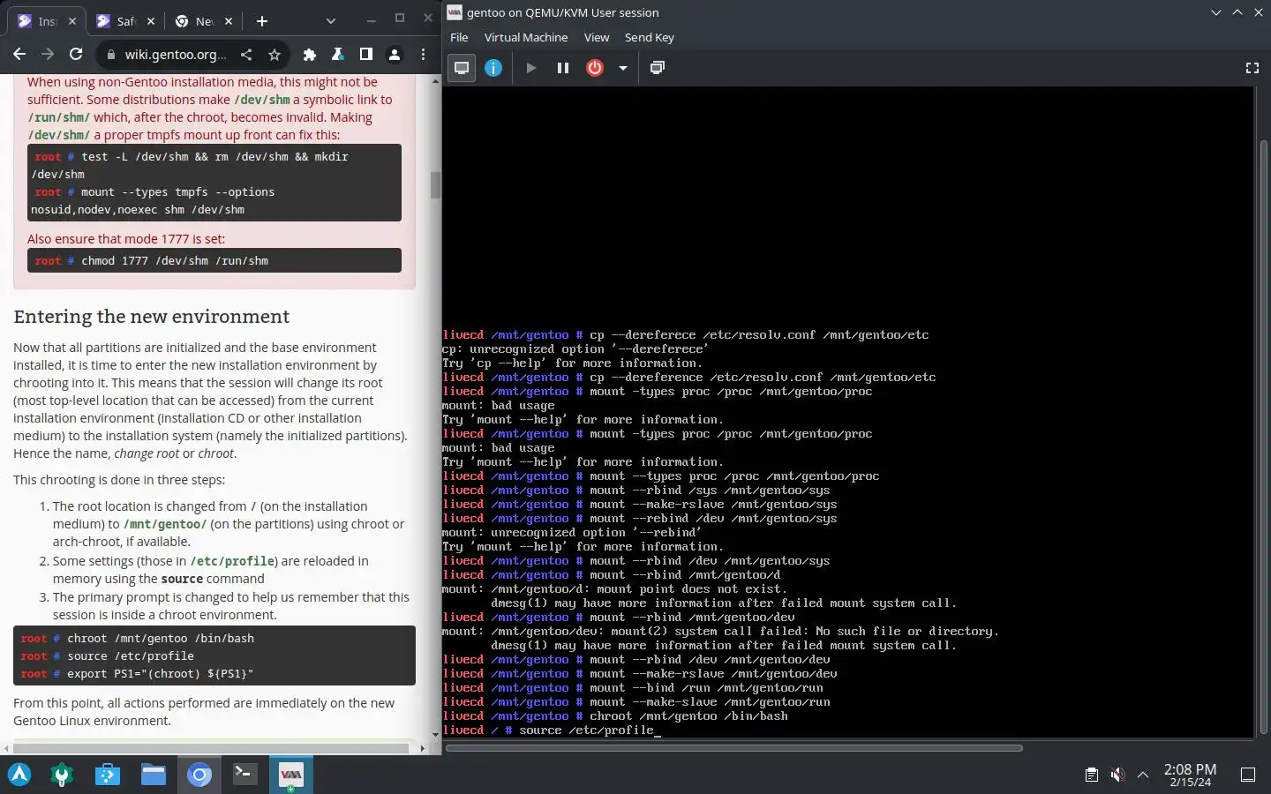Open the green wrench taskbar app
This screenshot has width=1271, height=794.
[62, 775]
